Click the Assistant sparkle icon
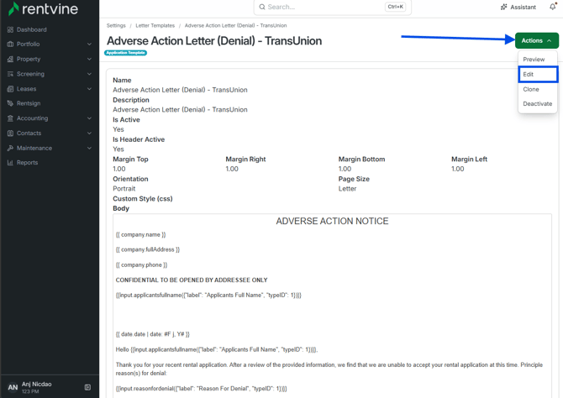Image resolution: width=563 pixels, height=398 pixels. coord(504,7)
